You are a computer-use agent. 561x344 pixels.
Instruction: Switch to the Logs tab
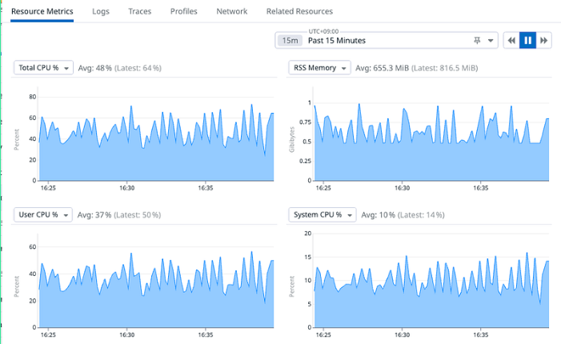(x=101, y=11)
